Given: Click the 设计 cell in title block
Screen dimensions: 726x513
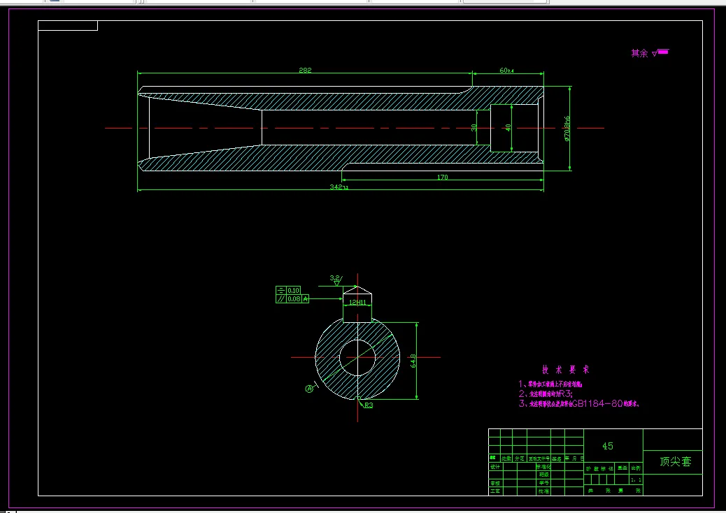Looking at the screenshot, I should [495, 467].
